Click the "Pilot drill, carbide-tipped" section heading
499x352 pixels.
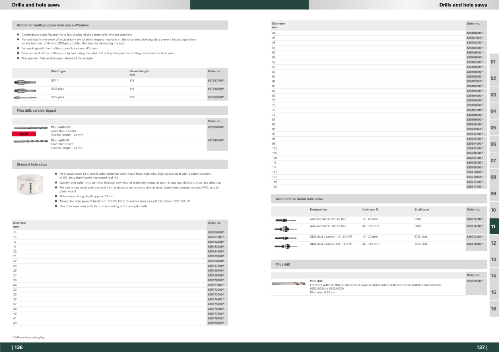36,111
